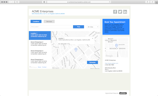Open the 25 miles distance dropdown
This screenshot has width=158, height=96.
tap(93, 27)
